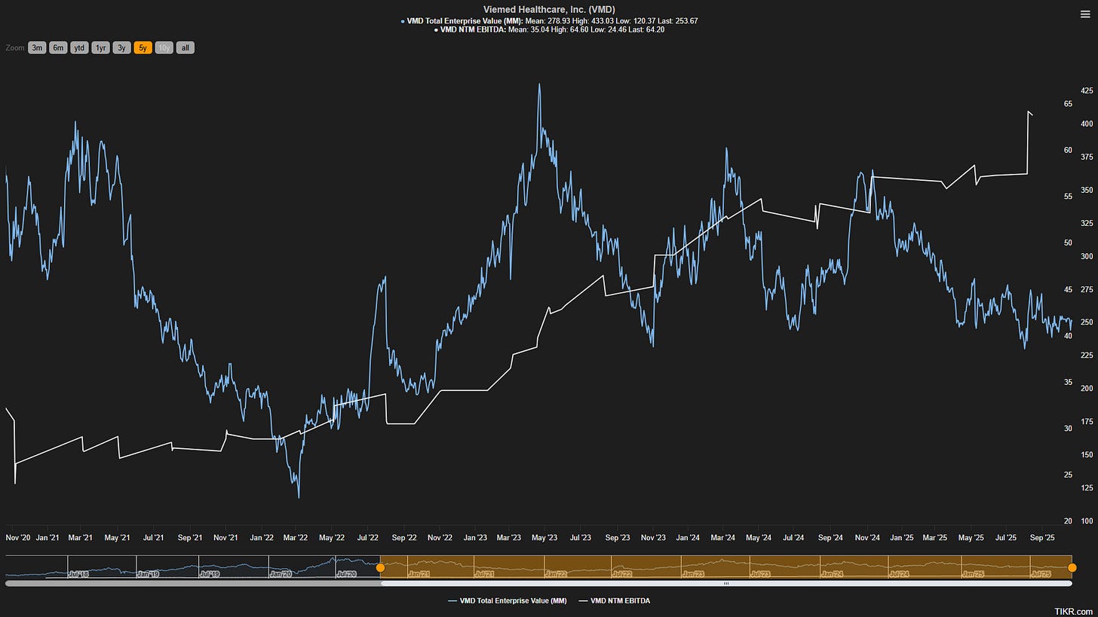Click the VMD NTM EBITDA header stats
This screenshot has width=1098, height=617.
tap(549, 29)
